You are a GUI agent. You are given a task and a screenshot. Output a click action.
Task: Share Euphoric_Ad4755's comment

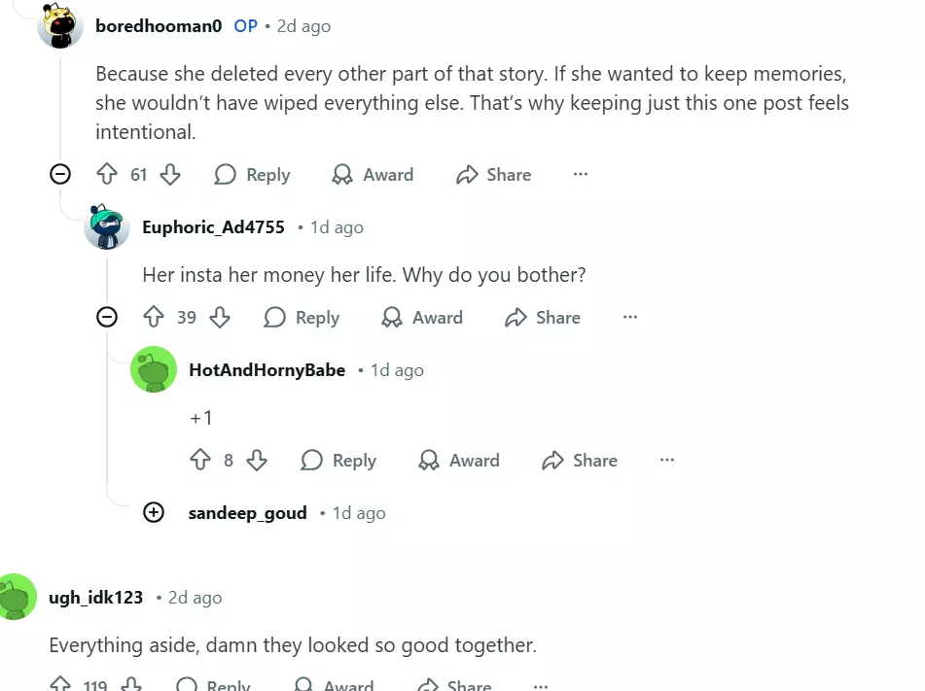[x=543, y=318]
